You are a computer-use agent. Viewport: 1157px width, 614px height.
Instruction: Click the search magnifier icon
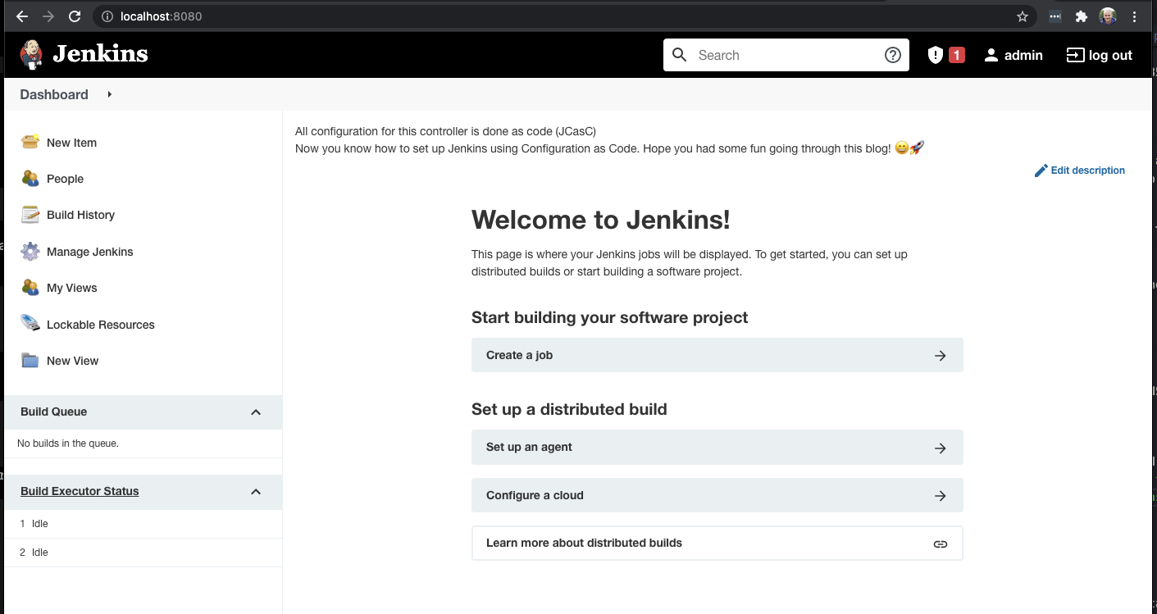coord(679,55)
